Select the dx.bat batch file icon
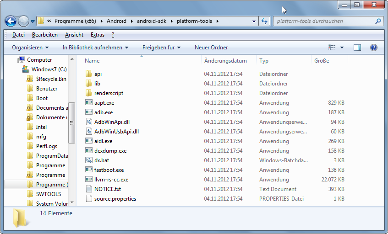Viewport: 388px width, 234px height. tap(89, 160)
